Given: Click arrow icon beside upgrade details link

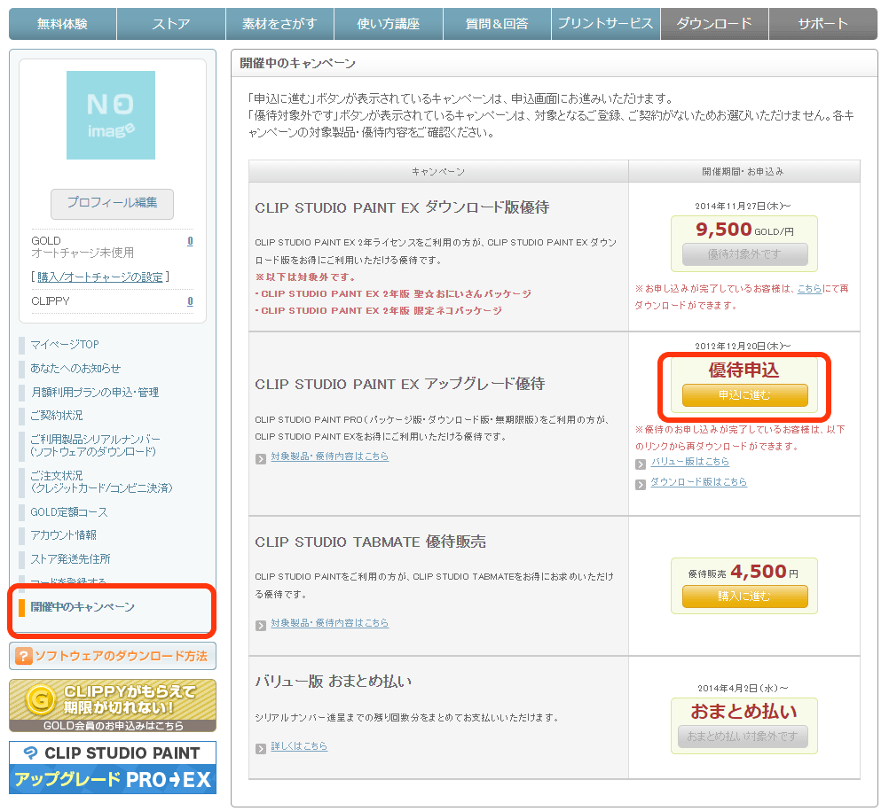Looking at the screenshot, I should pyautogui.click(x=261, y=459).
